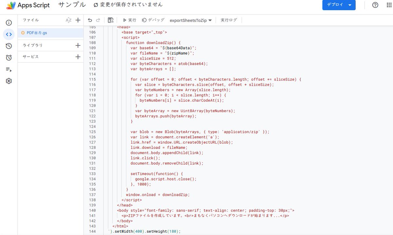Open the Editor code icon in sidebar

click(x=9, y=34)
